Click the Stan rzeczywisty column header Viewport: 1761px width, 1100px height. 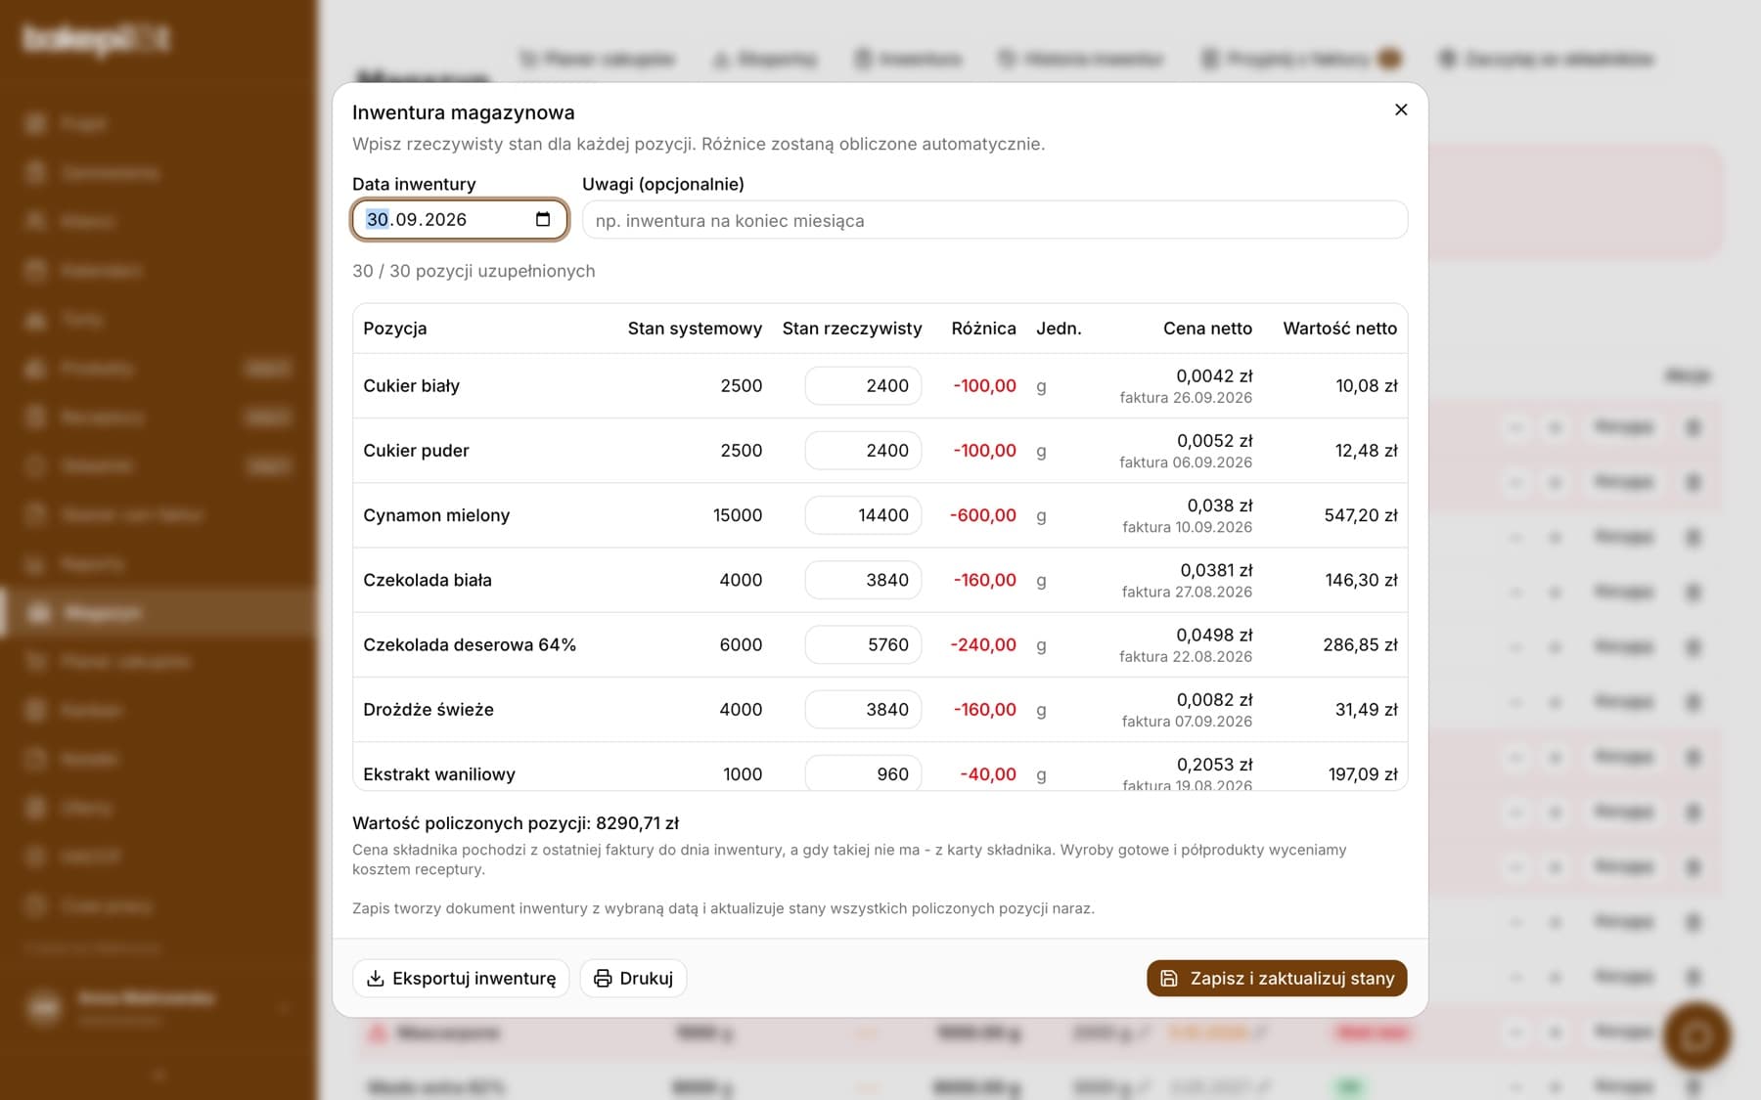coord(852,329)
